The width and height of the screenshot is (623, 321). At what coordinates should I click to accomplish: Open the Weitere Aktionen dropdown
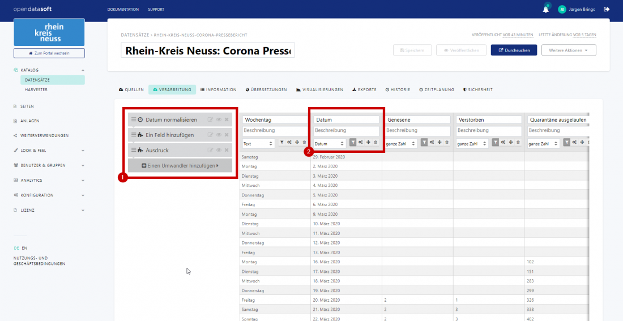coord(569,50)
